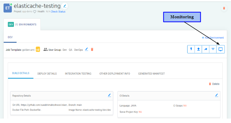This screenshot has width=231, height=123.
Task: Click the Dev user group label
Action: point(65,50)
